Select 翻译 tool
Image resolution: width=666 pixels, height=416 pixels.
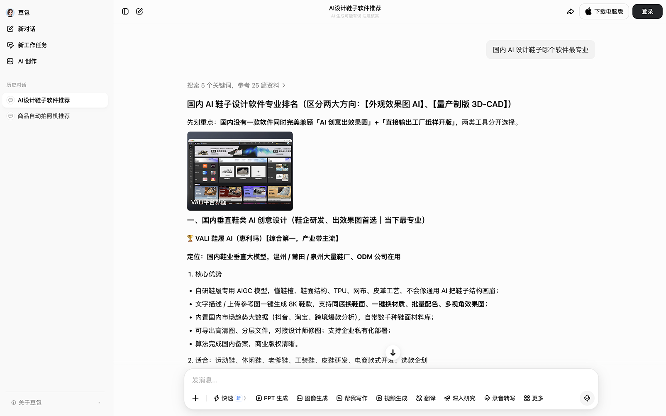[426, 398]
